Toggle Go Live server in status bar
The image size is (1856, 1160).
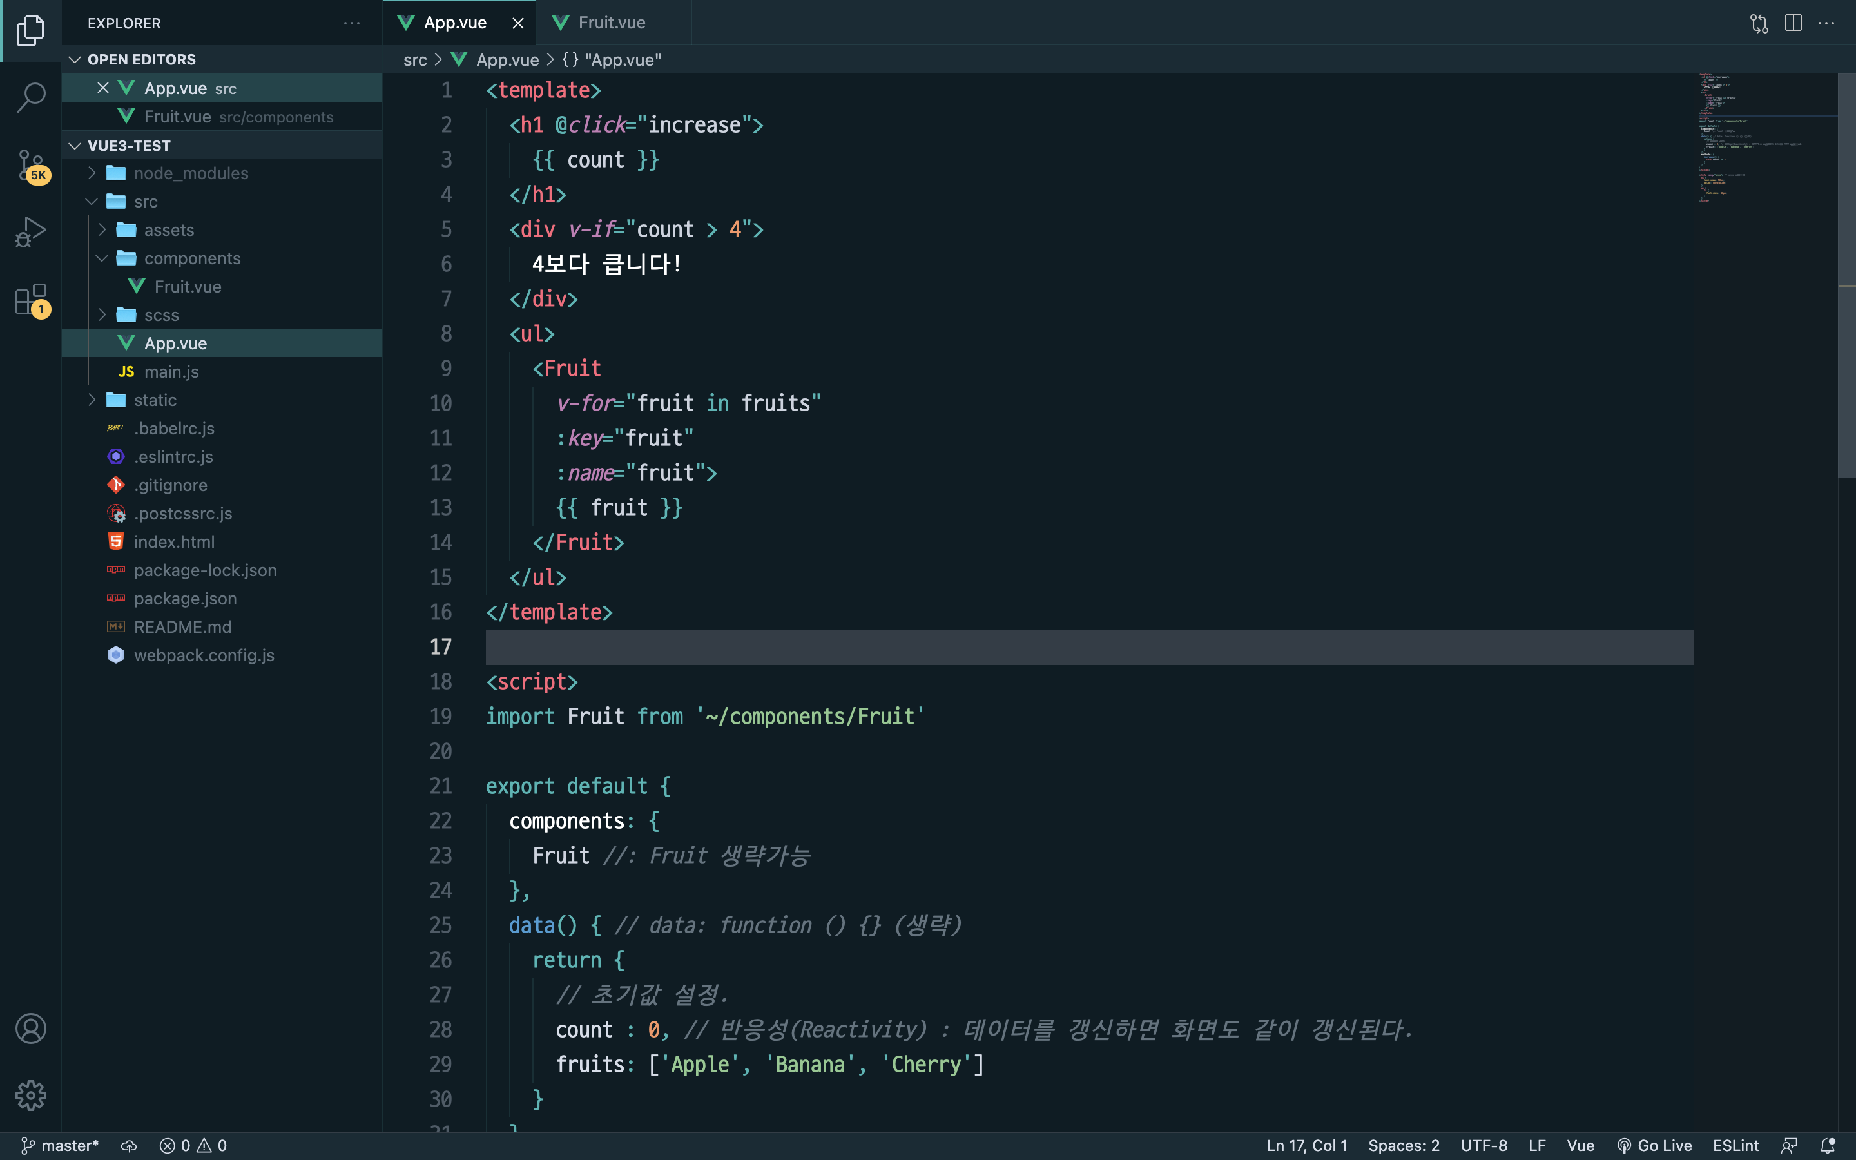tap(1654, 1145)
